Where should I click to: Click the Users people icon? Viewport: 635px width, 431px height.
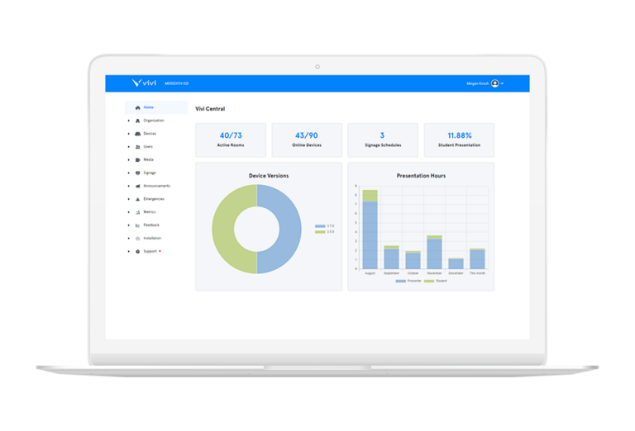[x=137, y=147]
